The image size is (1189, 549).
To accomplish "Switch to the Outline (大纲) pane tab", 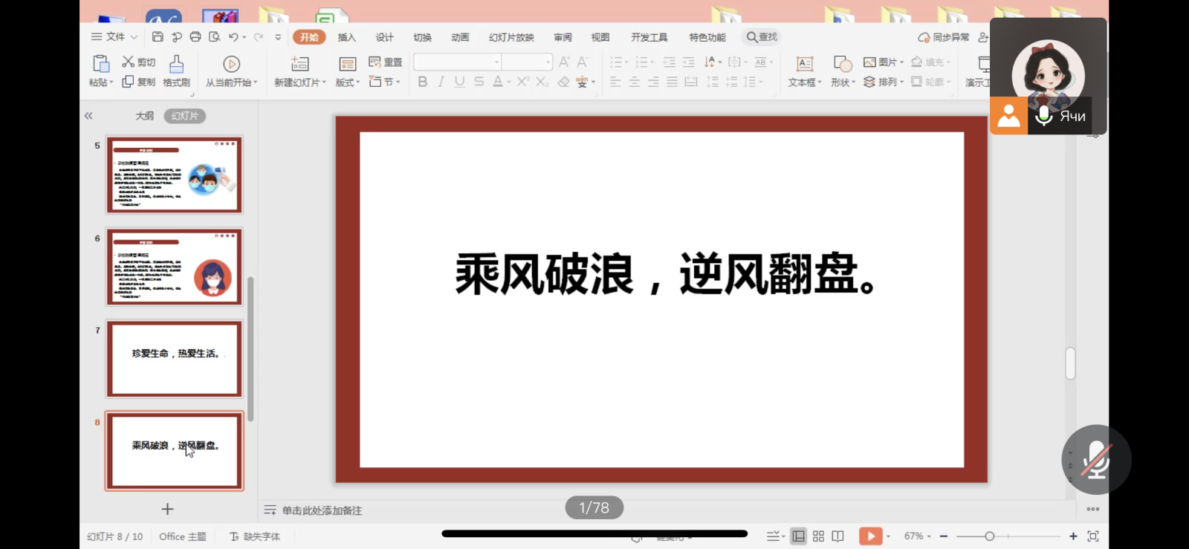I will 144,116.
